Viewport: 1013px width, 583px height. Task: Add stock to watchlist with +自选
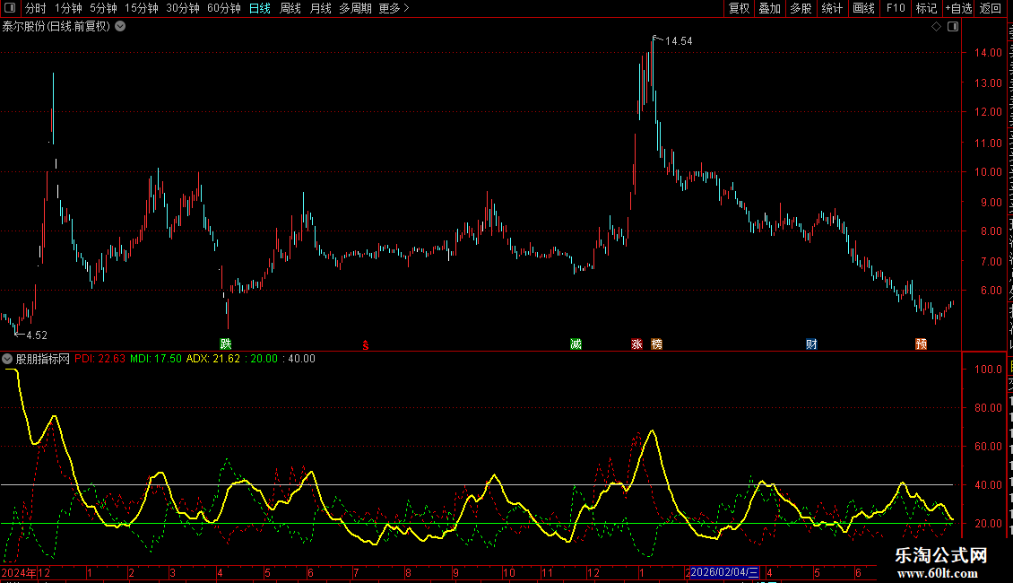click(958, 8)
